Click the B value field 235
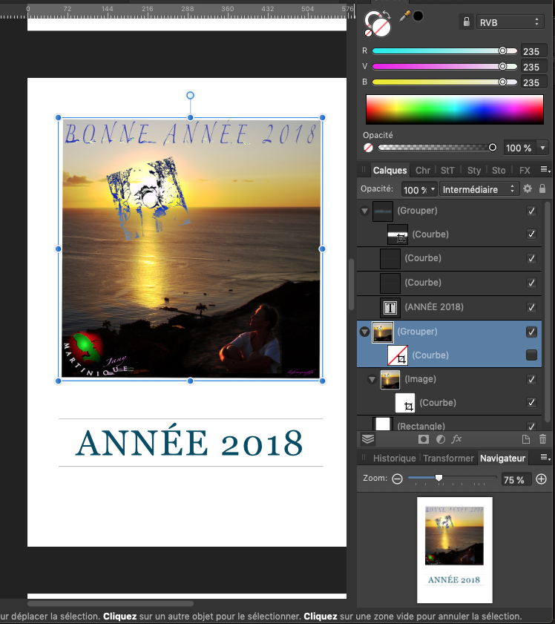 coord(533,82)
